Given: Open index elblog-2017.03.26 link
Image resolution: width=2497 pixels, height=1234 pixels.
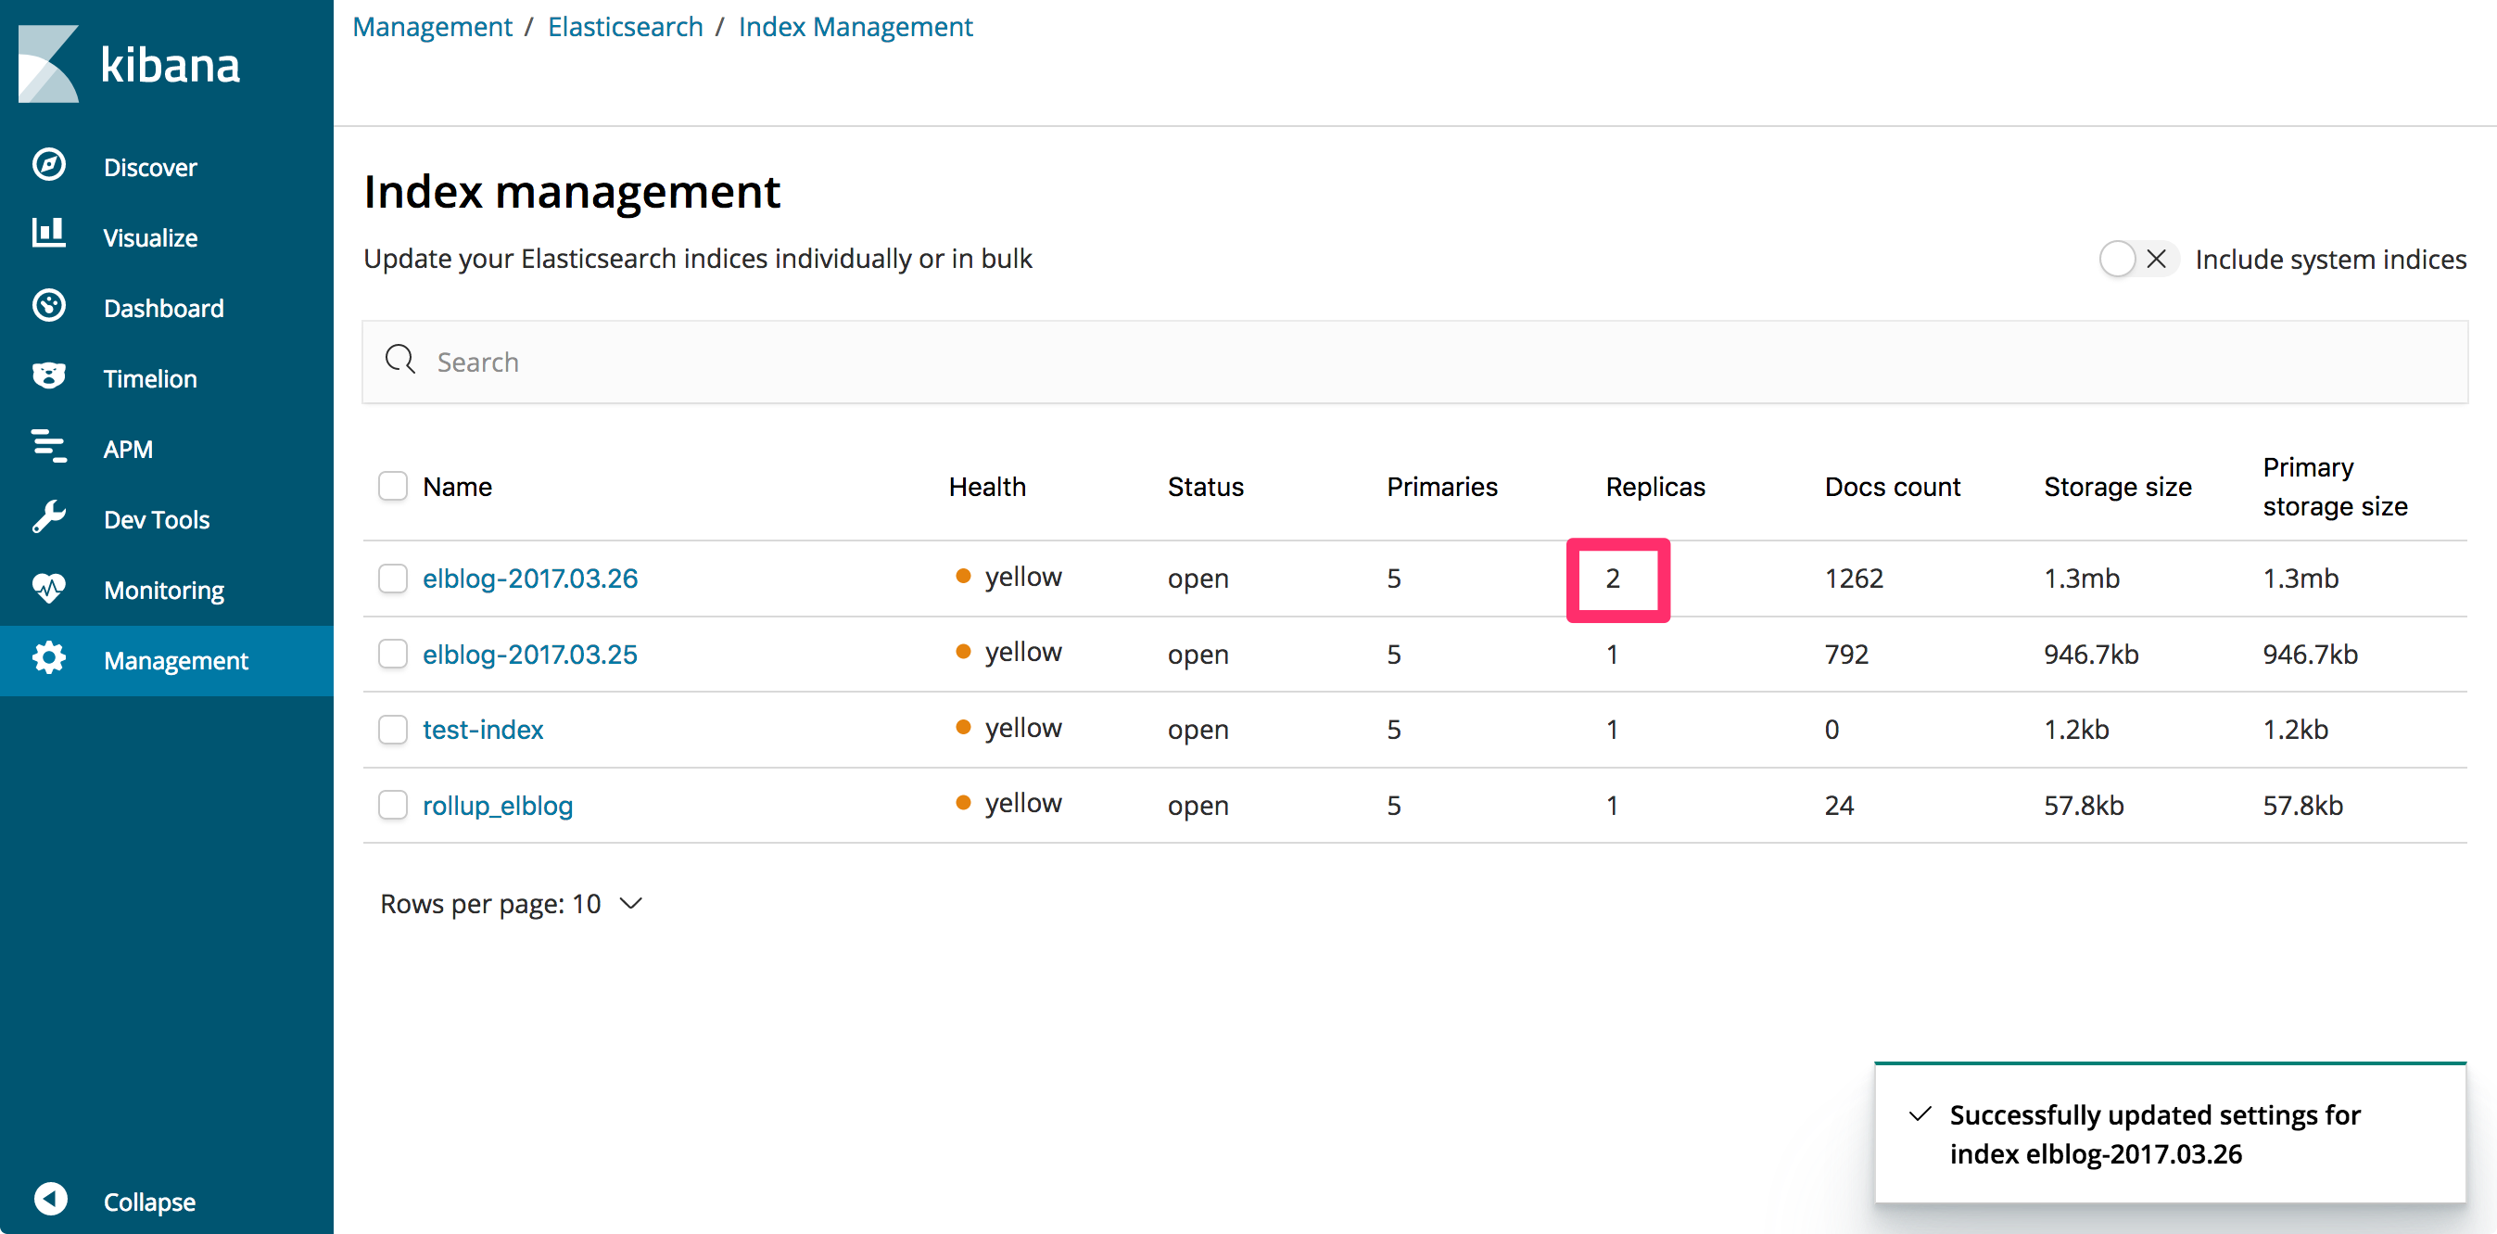Looking at the screenshot, I should point(530,578).
